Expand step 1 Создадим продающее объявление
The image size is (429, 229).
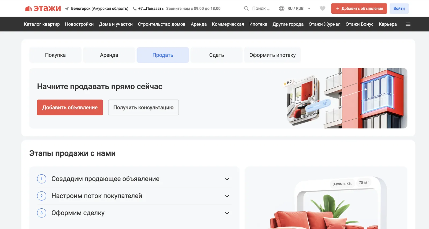click(x=134, y=179)
